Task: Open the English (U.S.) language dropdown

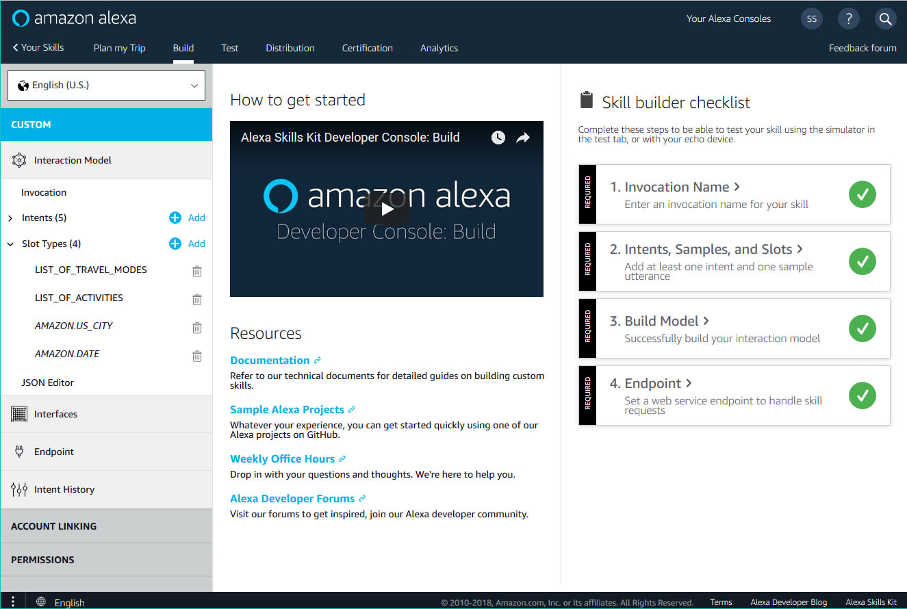Action: pyautogui.click(x=106, y=86)
